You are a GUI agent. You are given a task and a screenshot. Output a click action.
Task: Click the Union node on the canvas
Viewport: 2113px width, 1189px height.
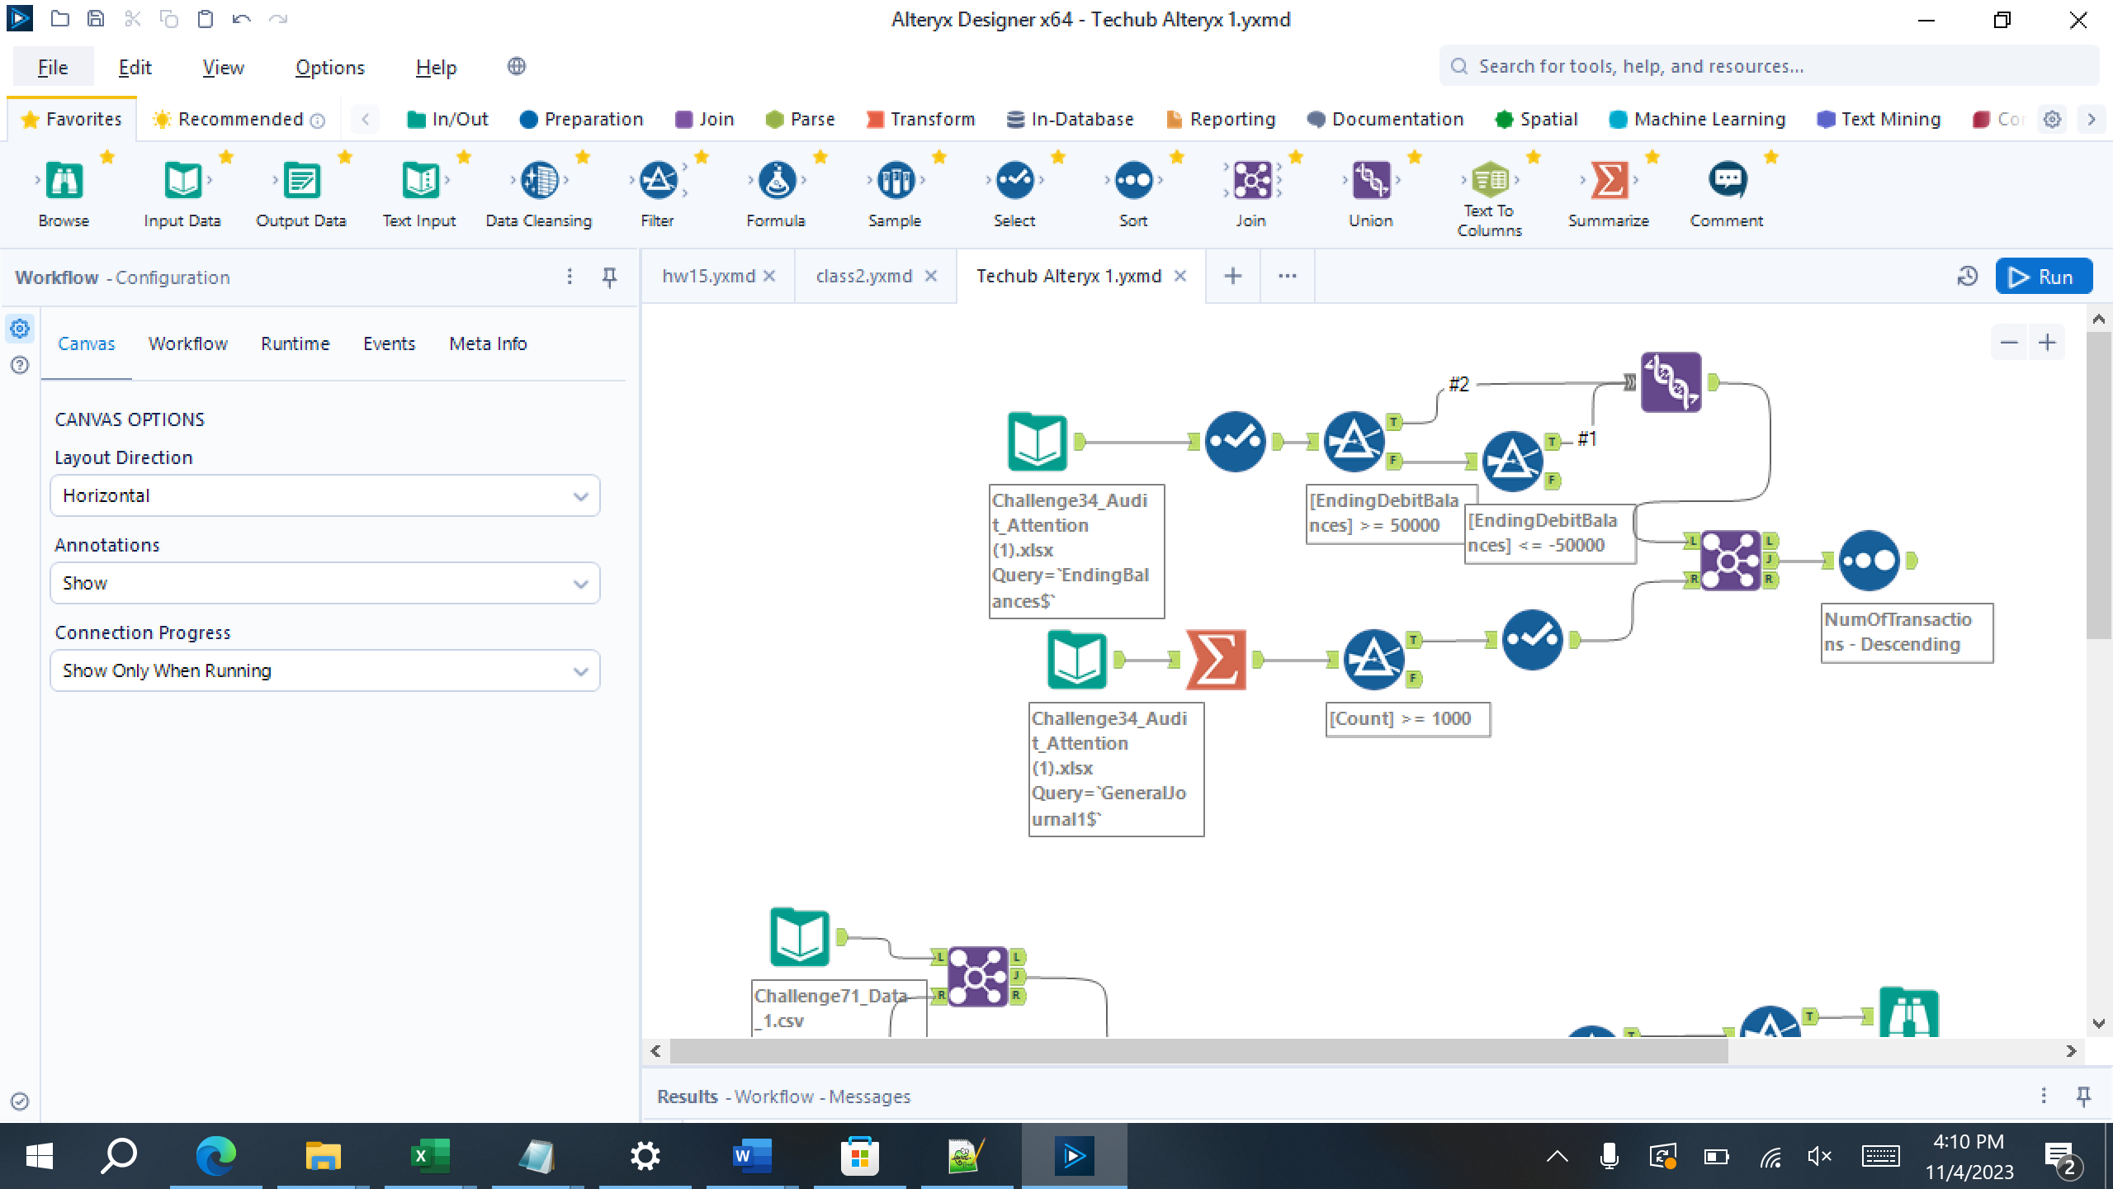tap(1671, 382)
